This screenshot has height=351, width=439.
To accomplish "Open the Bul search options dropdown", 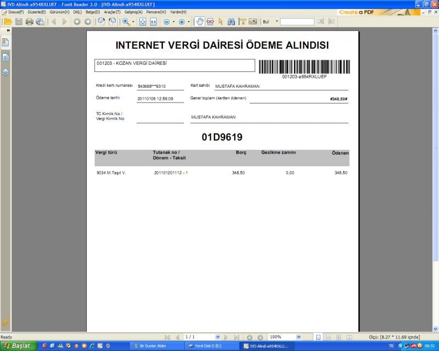I will click(277, 22).
